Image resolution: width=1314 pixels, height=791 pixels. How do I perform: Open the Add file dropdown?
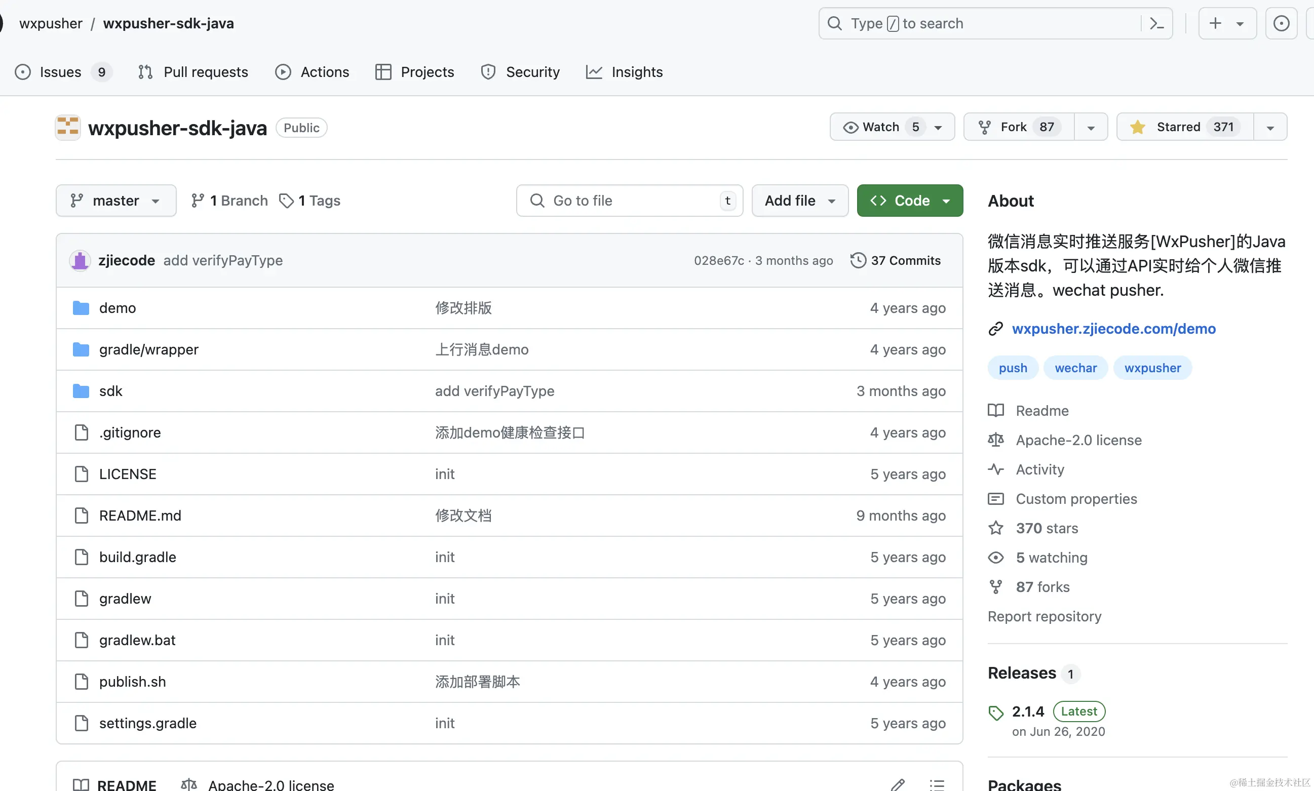799,201
